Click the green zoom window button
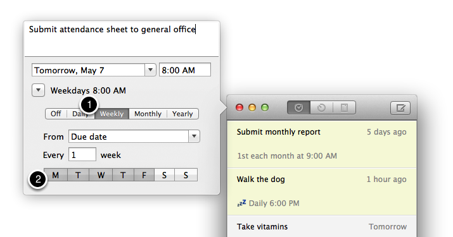The height and width of the screenshot is (237, 453). [x=265, y=108]
